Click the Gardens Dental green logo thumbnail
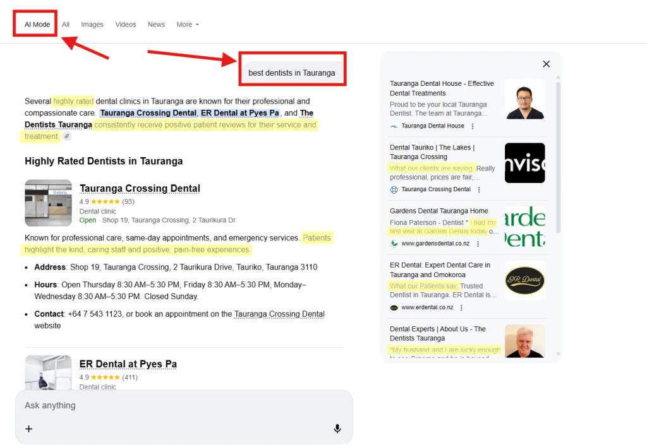Viewport: 647px width, 445px height. (x=525, y=227)
